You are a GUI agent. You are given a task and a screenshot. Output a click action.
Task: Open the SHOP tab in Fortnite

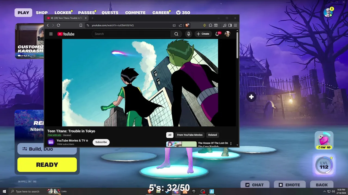pyautogui.click(x=42, y=13)
